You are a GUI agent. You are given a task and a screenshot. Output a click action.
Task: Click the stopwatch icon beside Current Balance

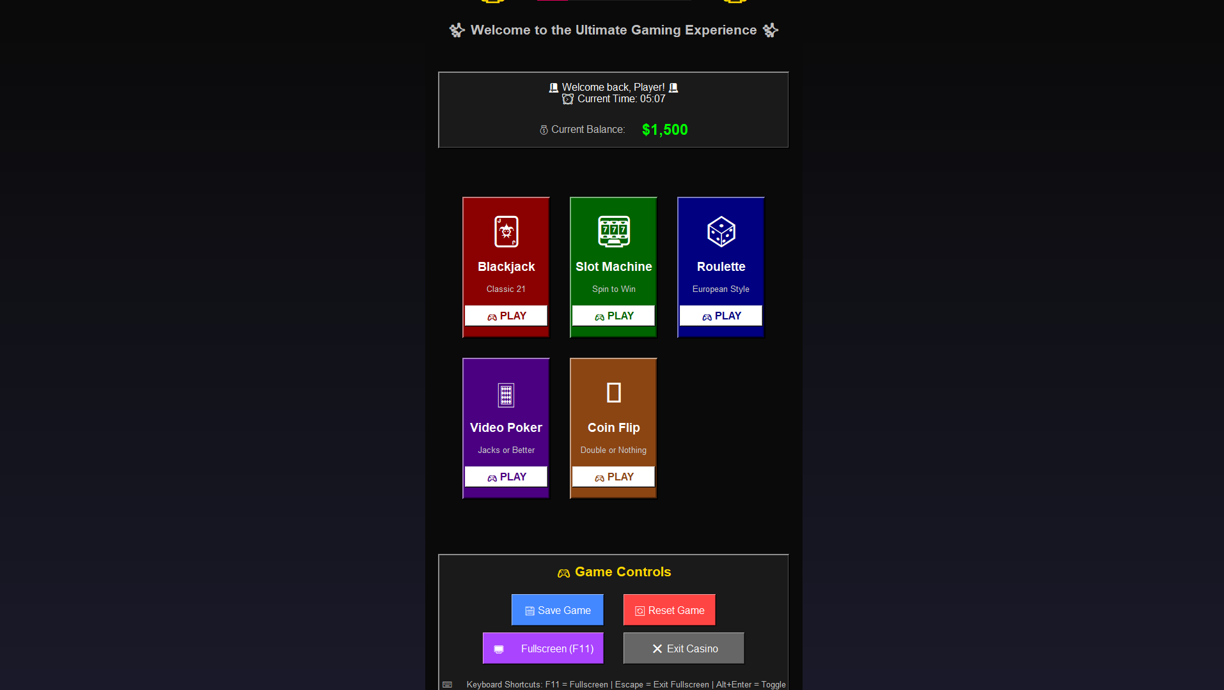[x=543, y=129]
